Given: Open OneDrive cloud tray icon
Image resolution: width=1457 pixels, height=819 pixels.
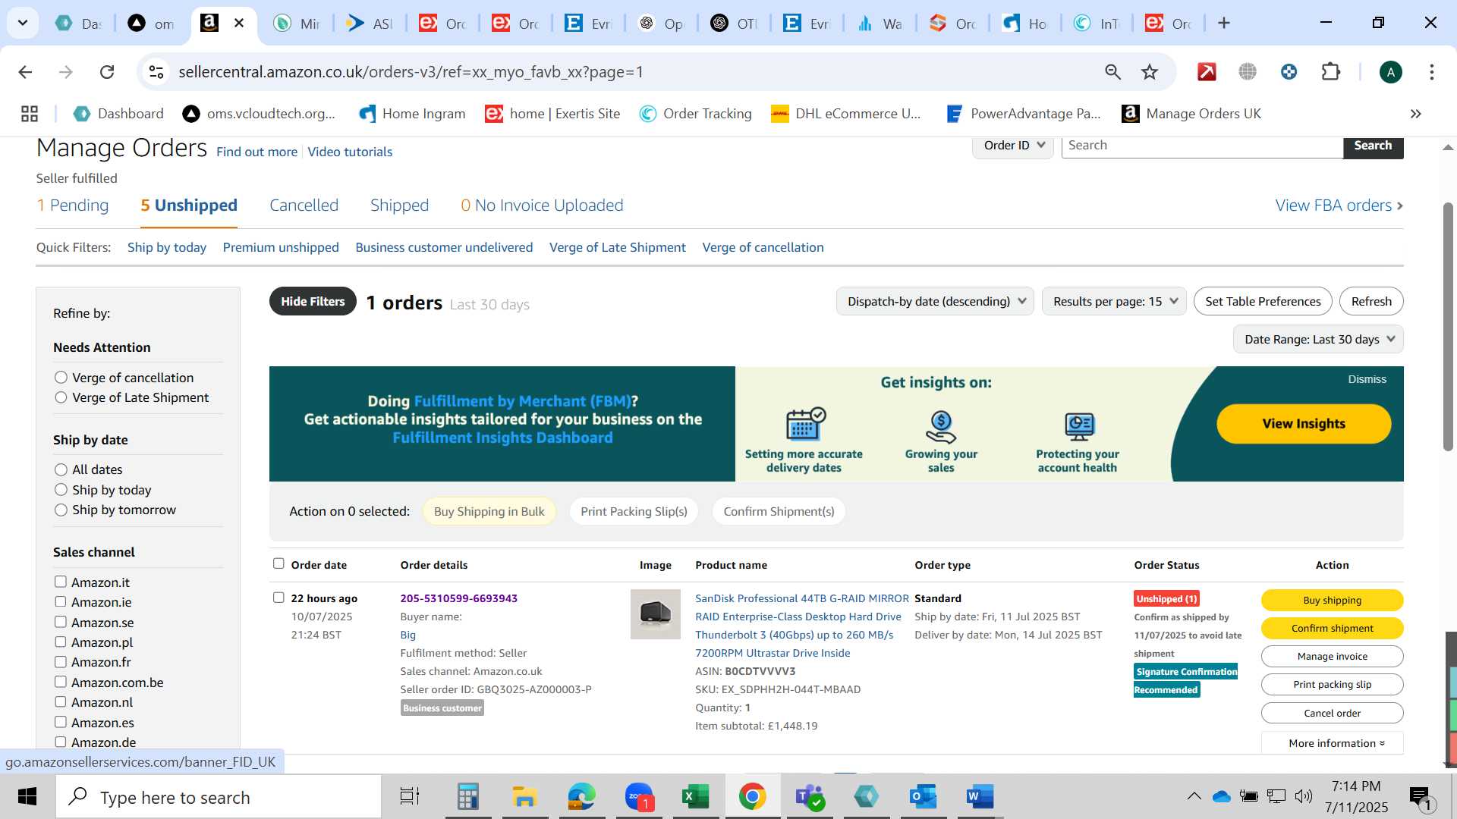Looking at the screenshot, I should pyautogui.click(x=1221, y=796).
